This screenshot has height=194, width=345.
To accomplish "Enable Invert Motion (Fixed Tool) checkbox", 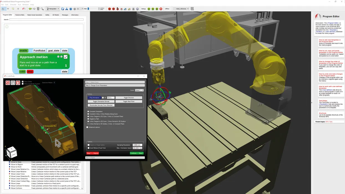I will (x=89, y=148).
